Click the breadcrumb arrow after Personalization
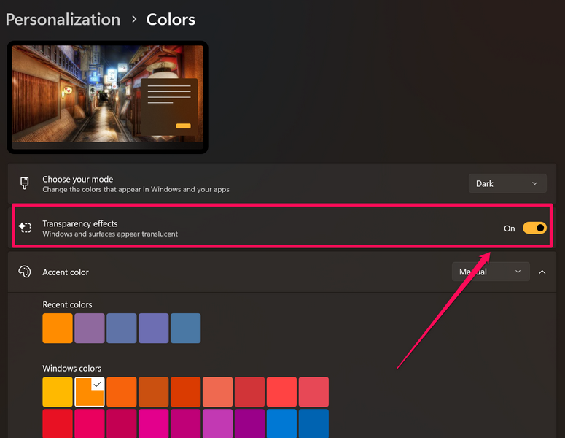 [x=133, y=20]
